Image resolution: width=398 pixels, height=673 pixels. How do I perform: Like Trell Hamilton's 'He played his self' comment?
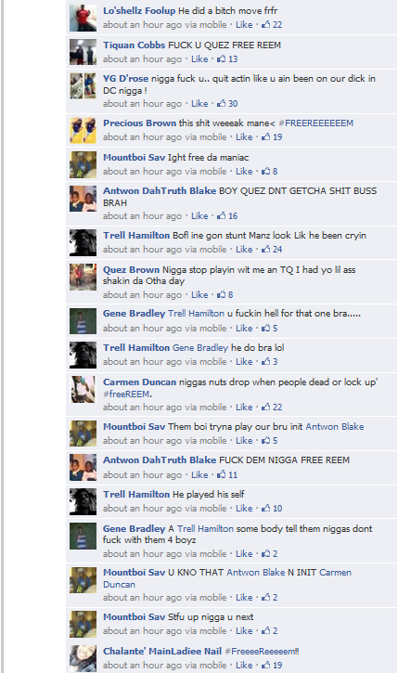pos(244,508)
